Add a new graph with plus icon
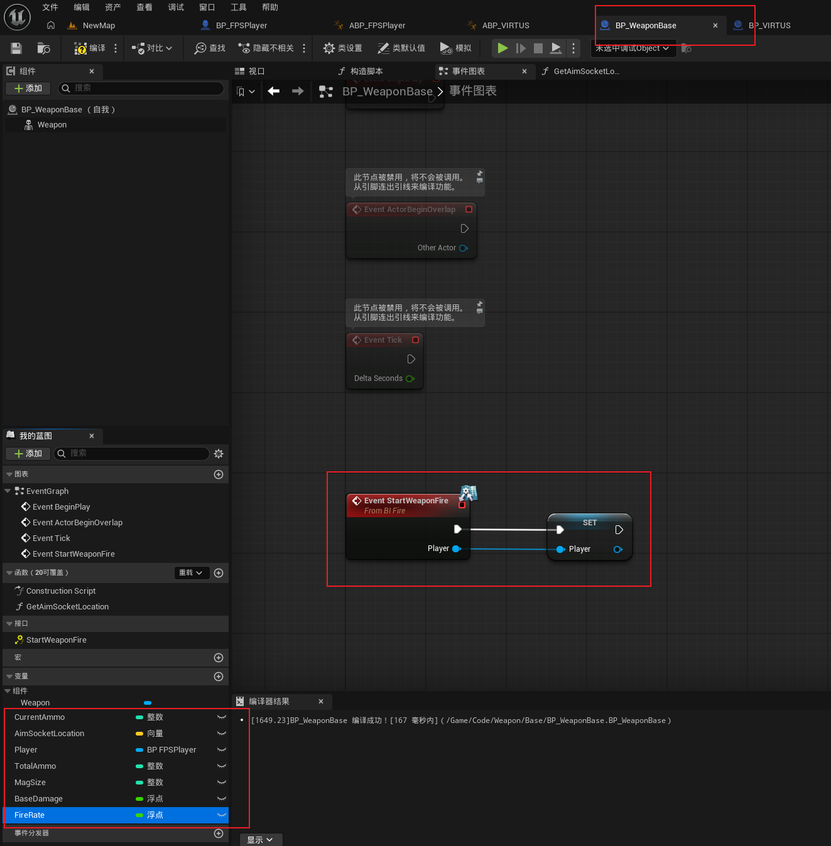831x846 pixels. coord(219,474)
